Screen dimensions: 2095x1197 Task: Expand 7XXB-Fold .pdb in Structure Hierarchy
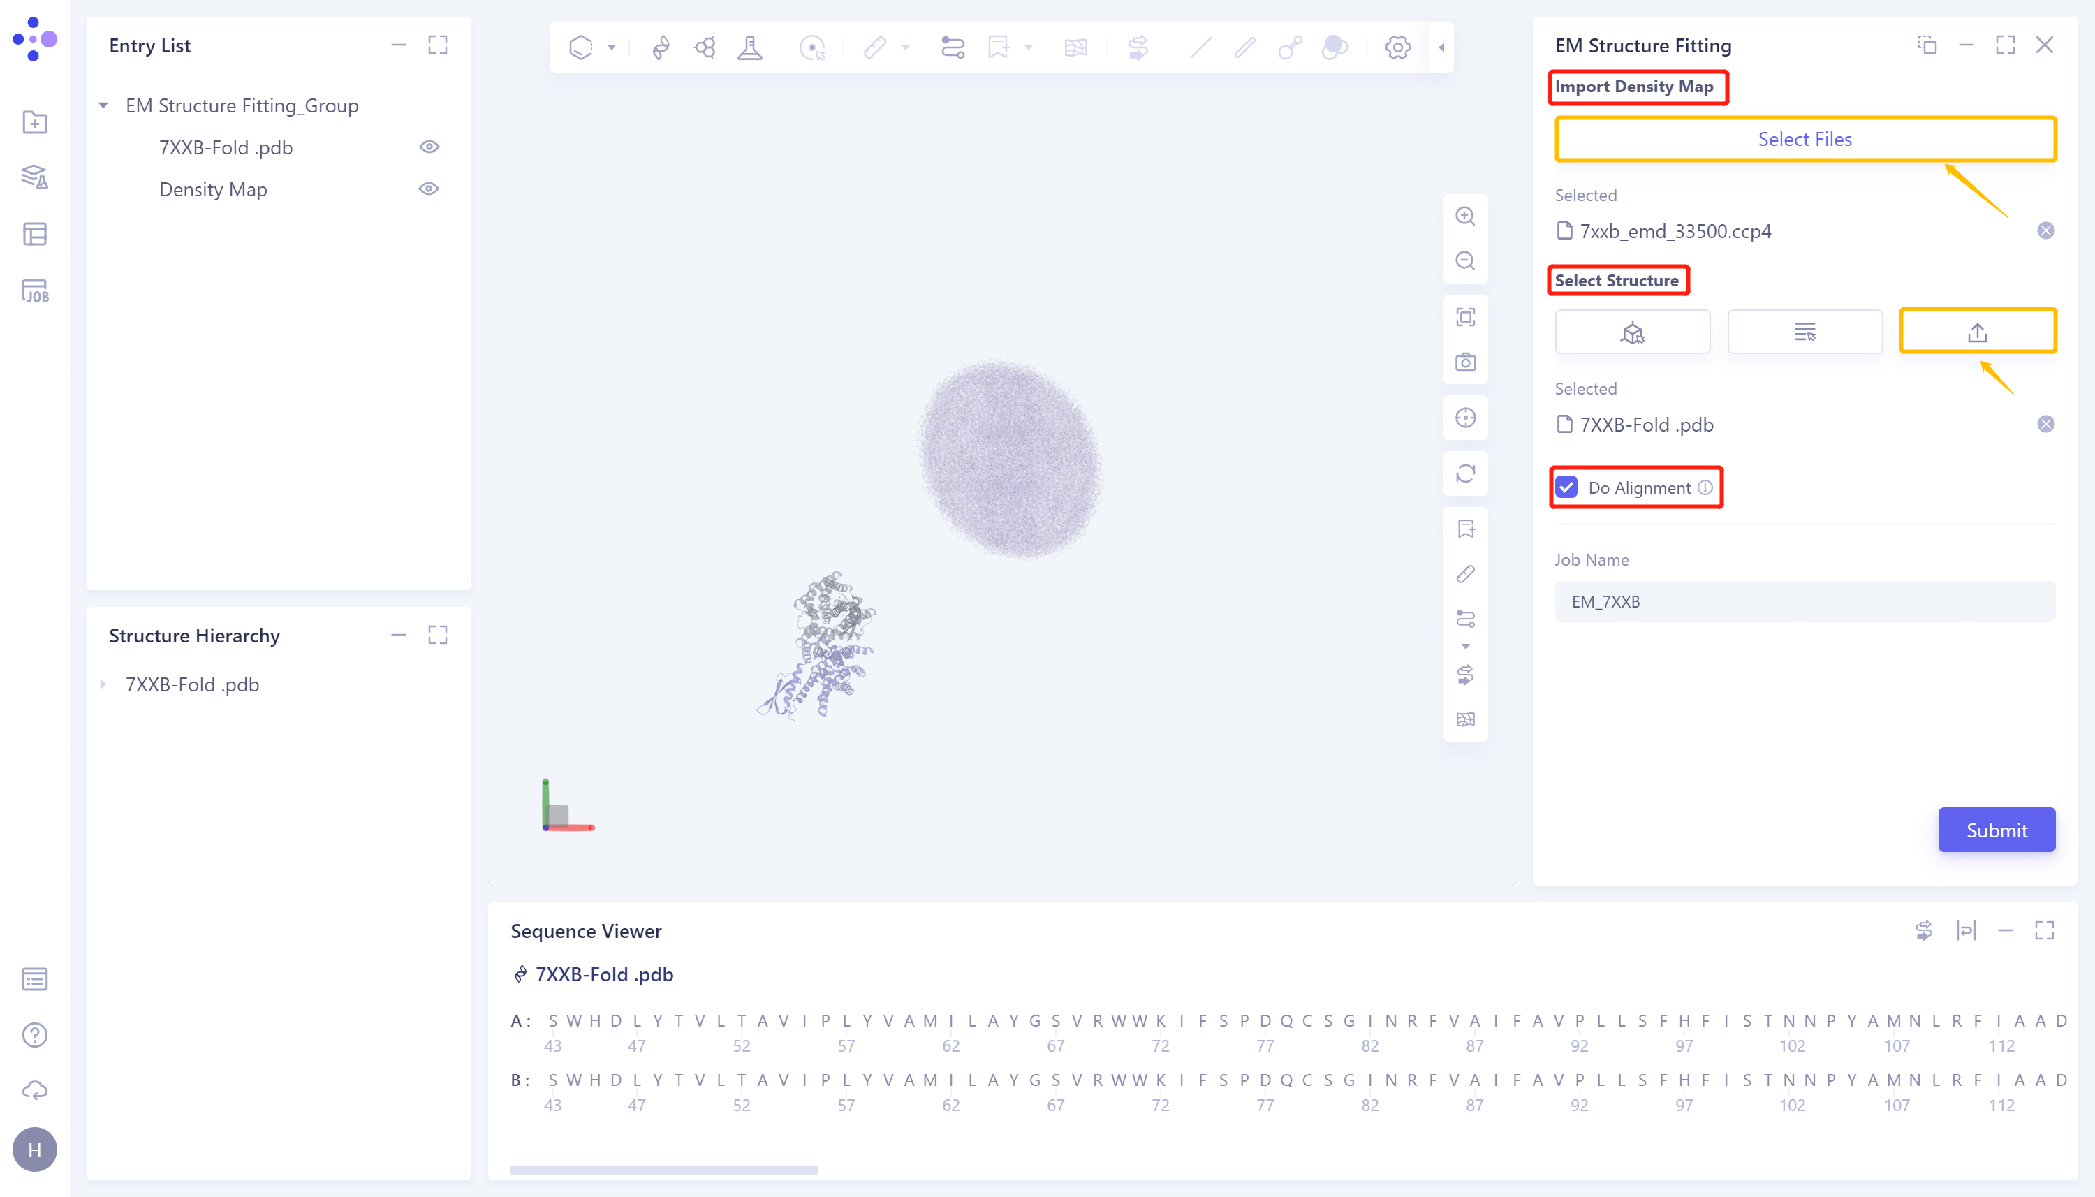[x=103, y=685]
